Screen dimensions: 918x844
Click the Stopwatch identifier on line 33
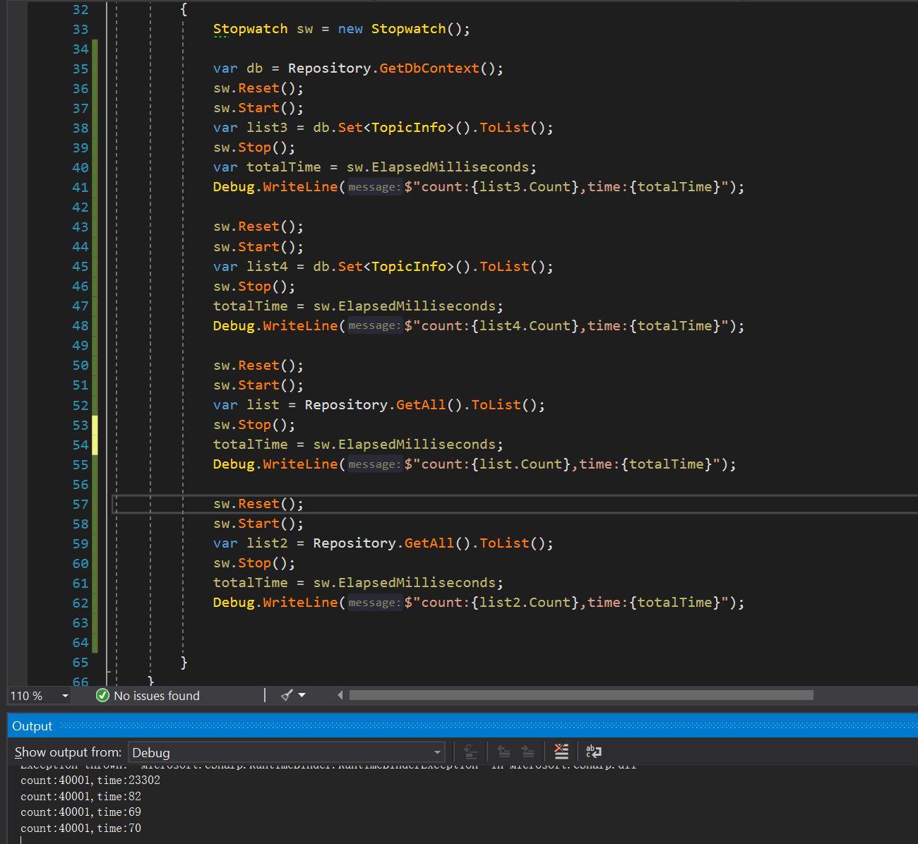[250, 29]
